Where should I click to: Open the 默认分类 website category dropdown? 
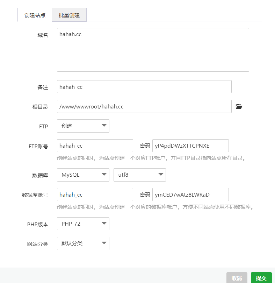pyautogui.click(x=83, y=243)
